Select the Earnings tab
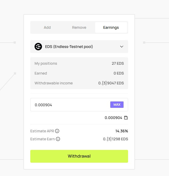Viewport: 169px width, 176px height. [x=111, y=27]
